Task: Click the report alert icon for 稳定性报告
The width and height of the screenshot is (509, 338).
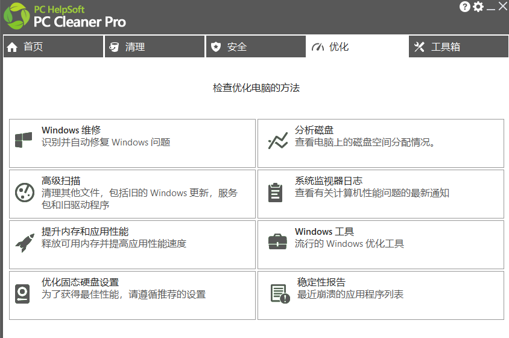Action: click(280, 294)
